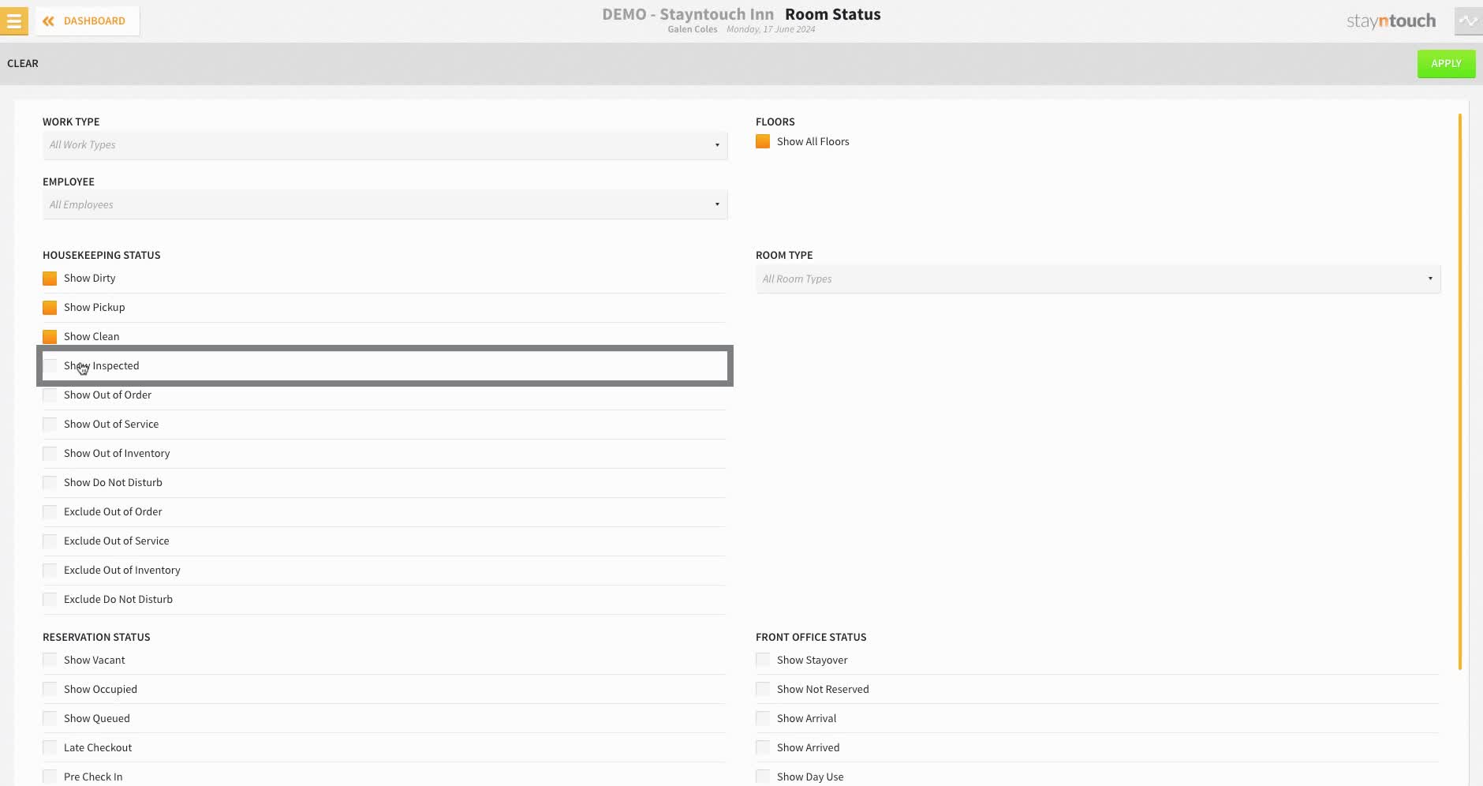This screenshot has width=1483, height=786.
Task: Enable Show Out of Service
Action: click(50, 424)
